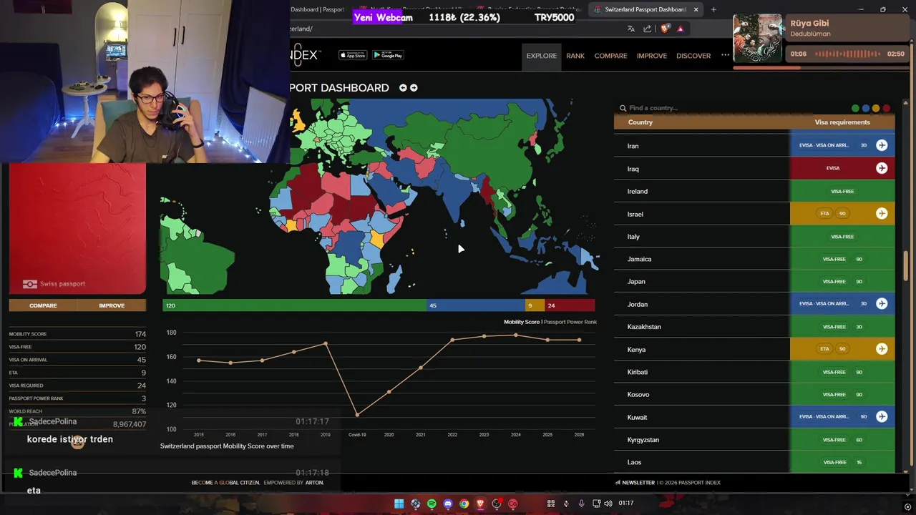Screen dimensions: 916x515
Task: Click the browser translate icon
Action: pyautogui.click(x=630, y=29)
